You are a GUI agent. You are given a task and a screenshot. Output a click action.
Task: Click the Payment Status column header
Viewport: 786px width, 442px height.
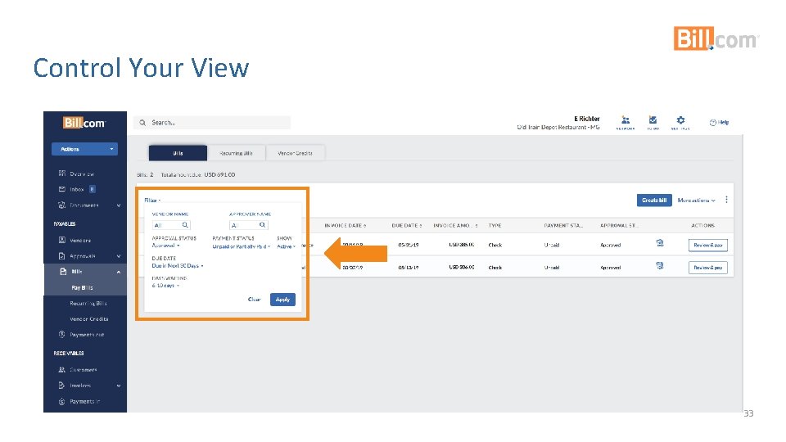563,226
